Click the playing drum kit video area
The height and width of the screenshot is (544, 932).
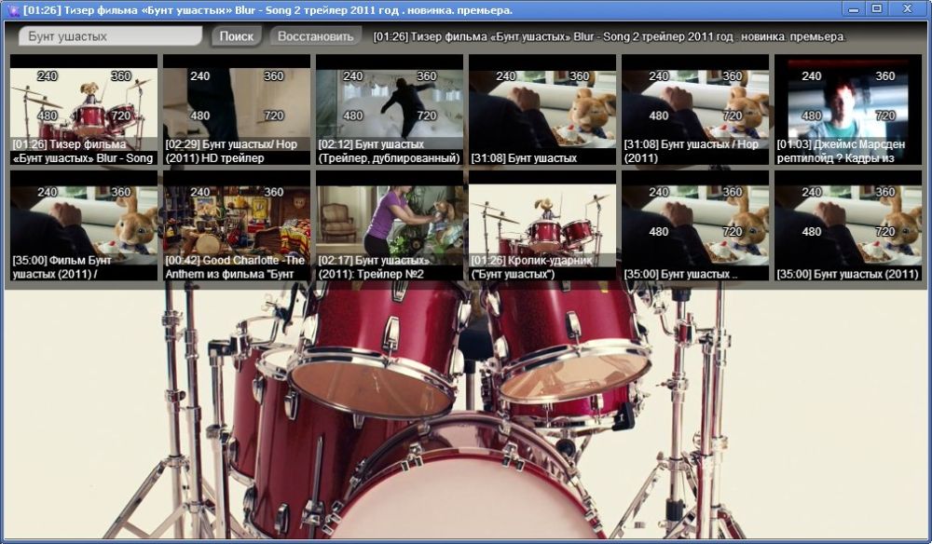tap(466, 419)
